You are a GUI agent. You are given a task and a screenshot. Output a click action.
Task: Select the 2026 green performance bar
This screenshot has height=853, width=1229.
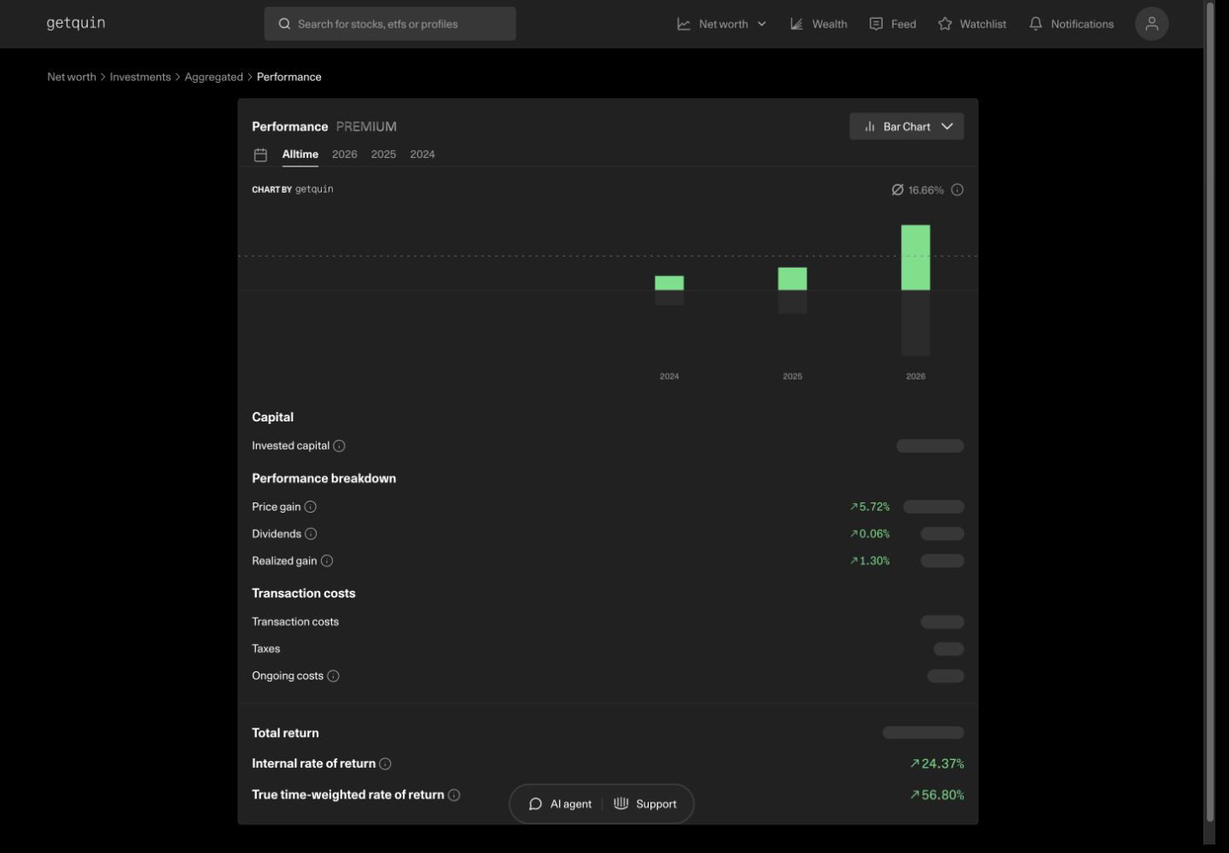click(x=916, y=258)
